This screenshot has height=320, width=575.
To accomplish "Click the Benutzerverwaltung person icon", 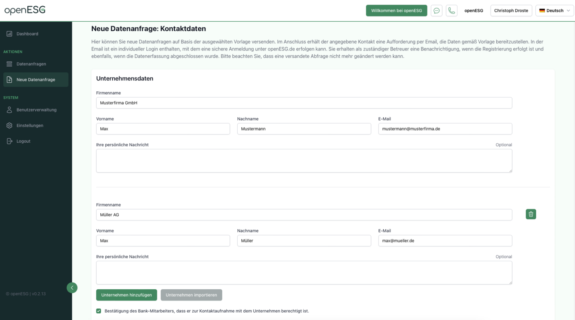I will point(9,110).
